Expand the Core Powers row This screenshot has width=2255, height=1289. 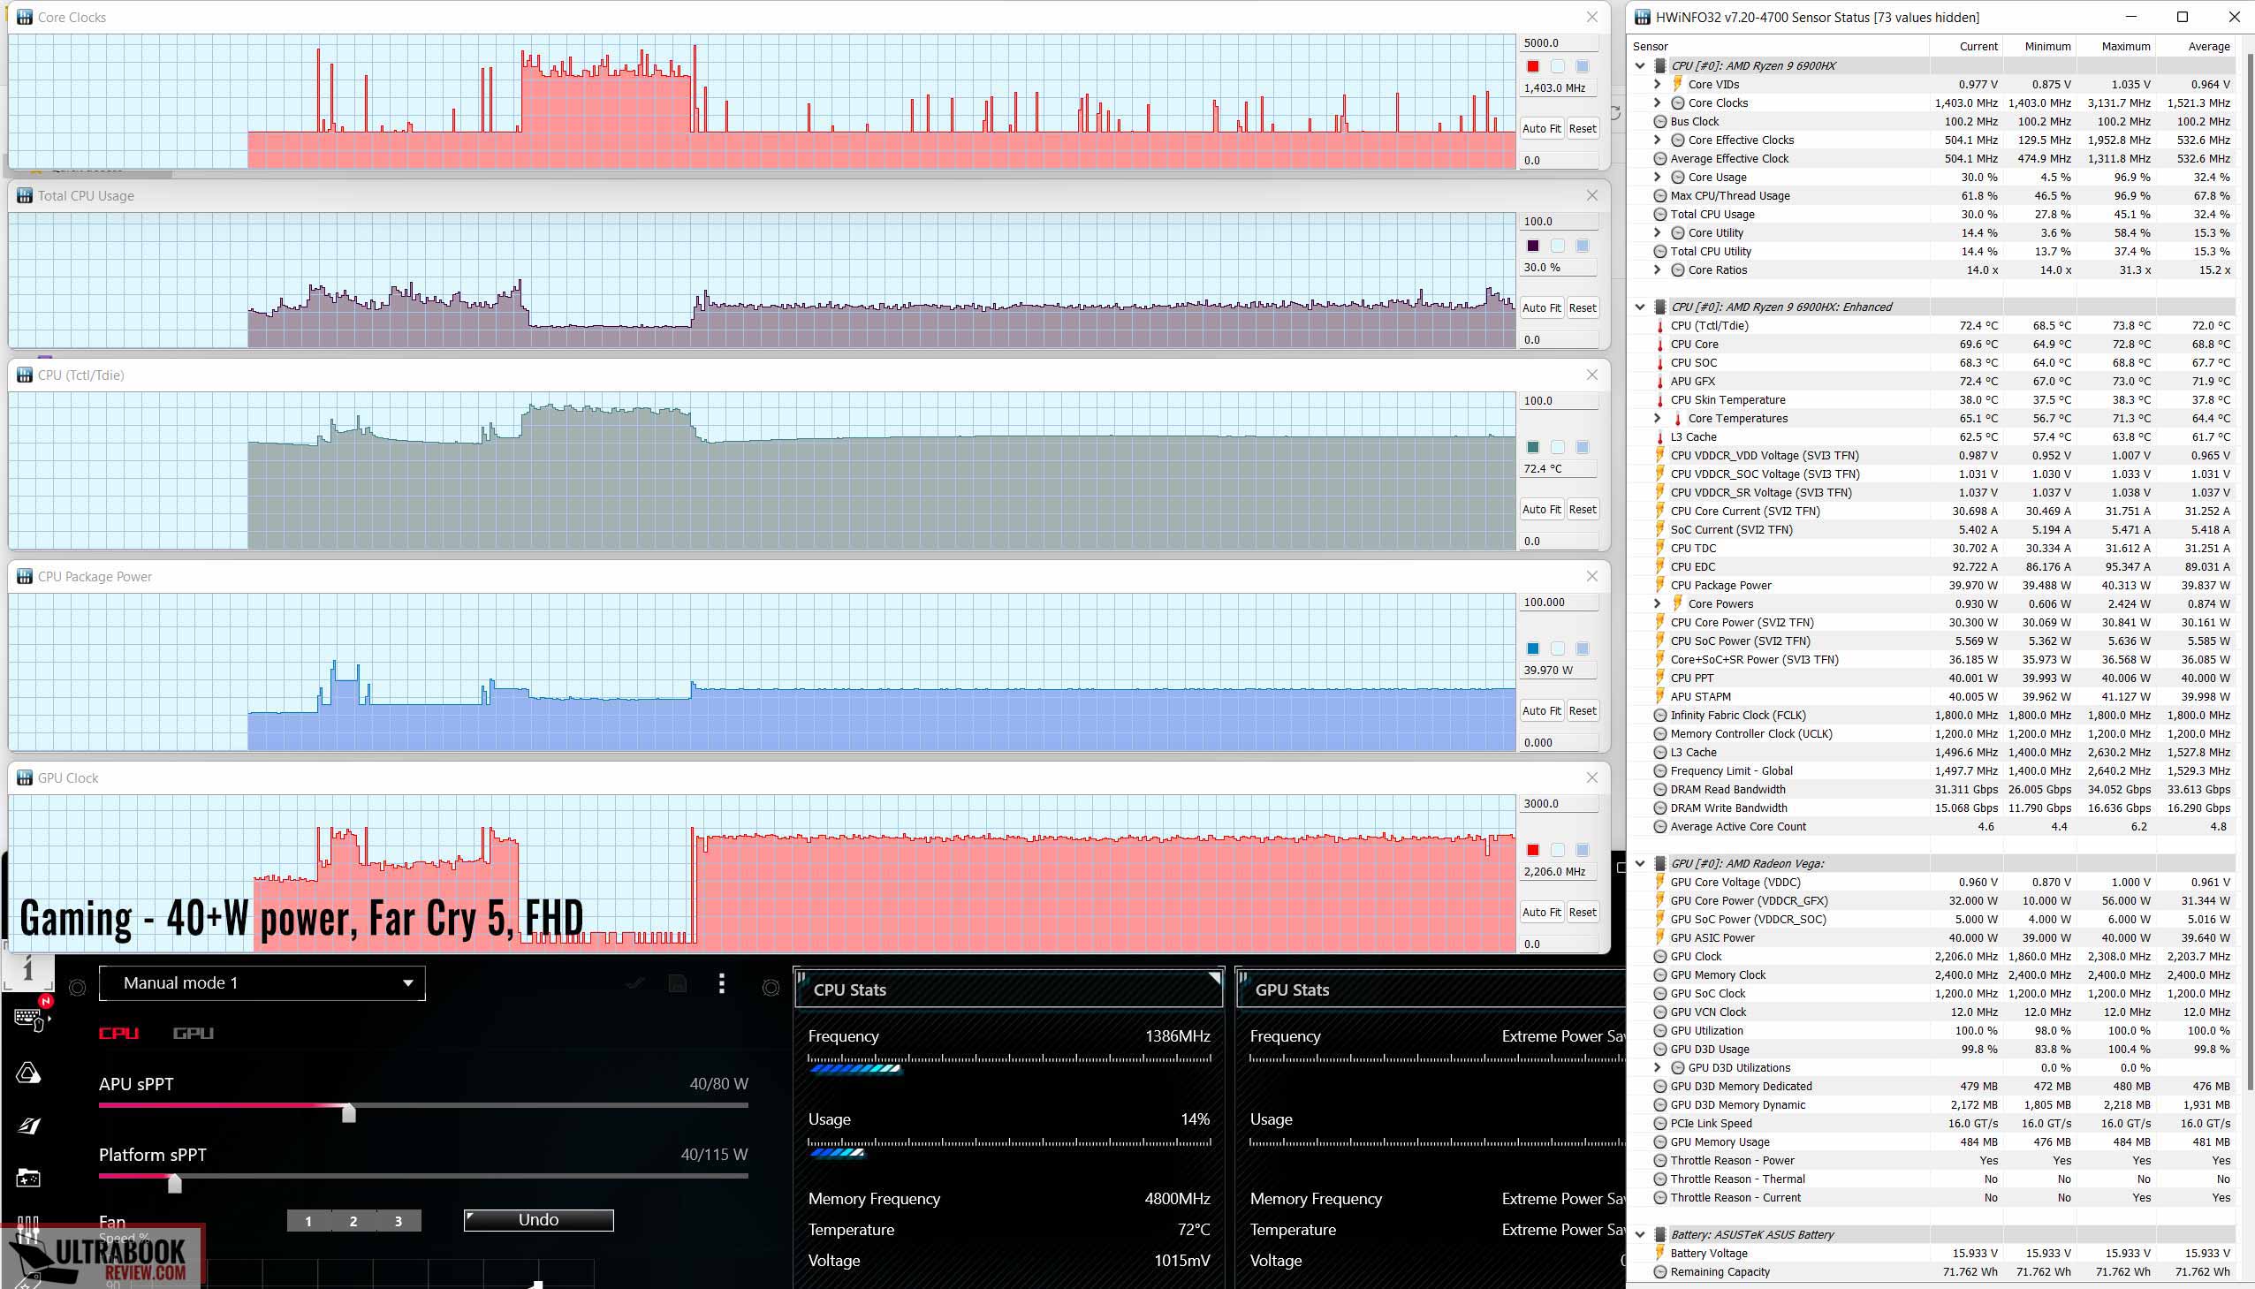point(1658,603)
